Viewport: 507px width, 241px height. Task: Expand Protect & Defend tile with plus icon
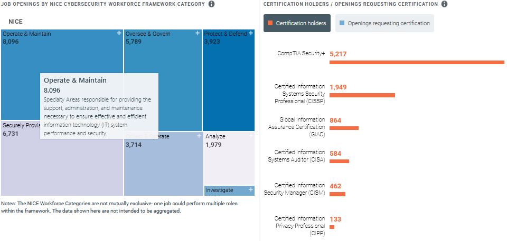click(x=250, y=33)
